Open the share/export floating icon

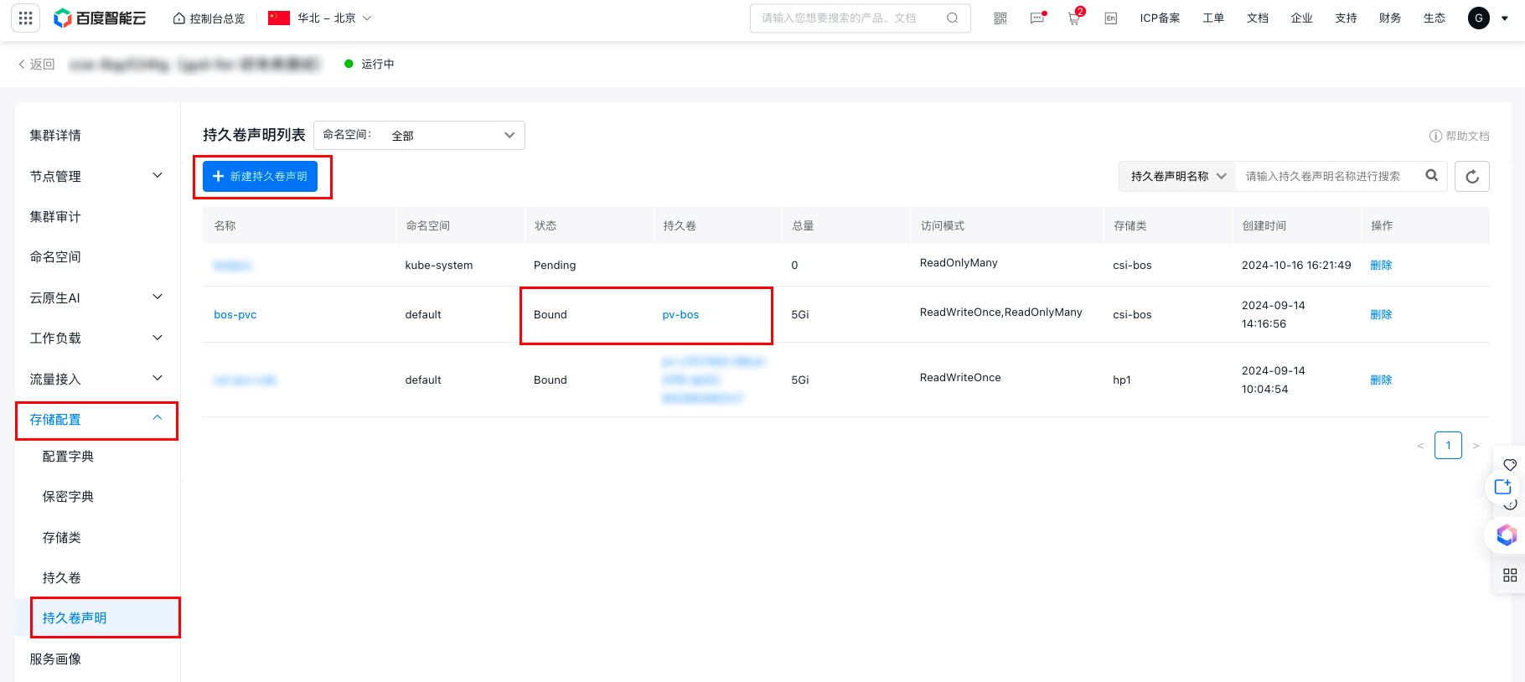click(1503, 487)
